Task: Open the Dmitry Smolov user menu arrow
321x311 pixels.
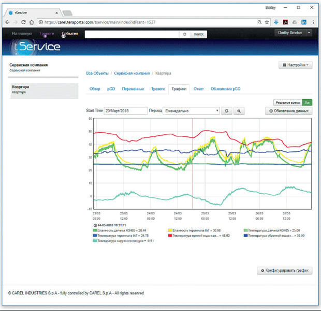Action: tap(309, 33)
